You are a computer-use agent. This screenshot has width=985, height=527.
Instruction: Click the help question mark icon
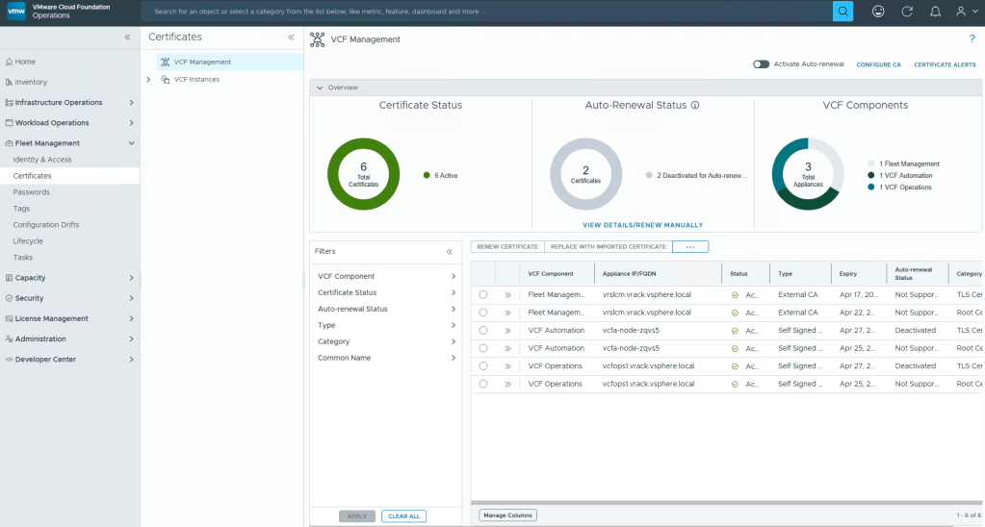tap(972, 39)
